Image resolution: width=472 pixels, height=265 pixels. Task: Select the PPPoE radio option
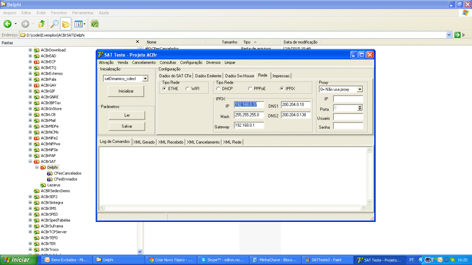(x=250, y=89)
